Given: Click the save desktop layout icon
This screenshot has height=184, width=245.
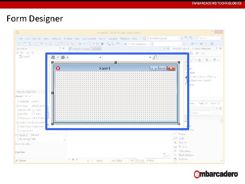Looking at the screenshot, I should [x=186, y=38].
